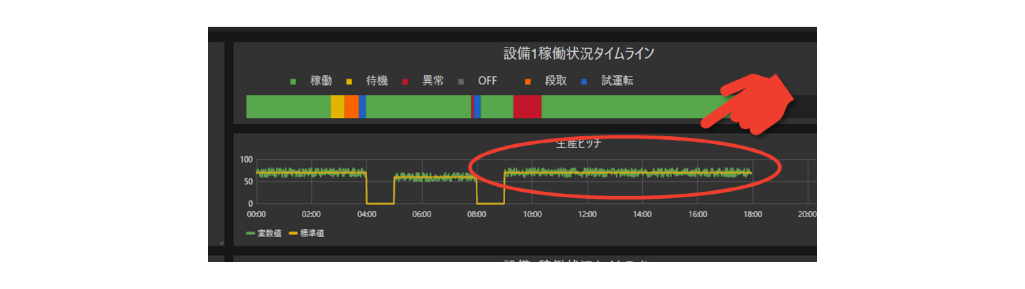Viewport: 1025px width, 289px height.
Task: Click the 00:00 x-axis label
Action: (x=256, y=214)
